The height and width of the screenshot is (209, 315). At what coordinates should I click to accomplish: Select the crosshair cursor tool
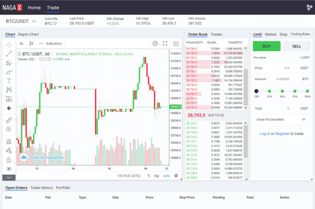pyautogui.click(x=9, y=45)
